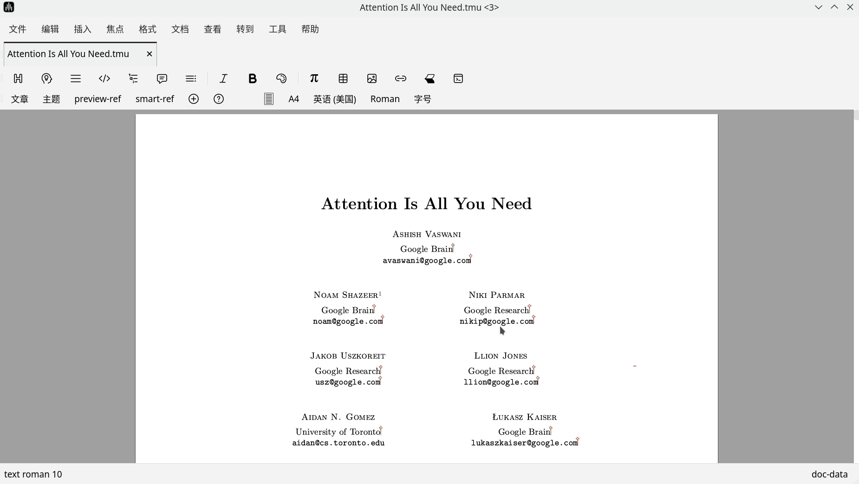
Task: Expand the 英语 (美国) language dropdown
Action: click(x=334, y=99)
